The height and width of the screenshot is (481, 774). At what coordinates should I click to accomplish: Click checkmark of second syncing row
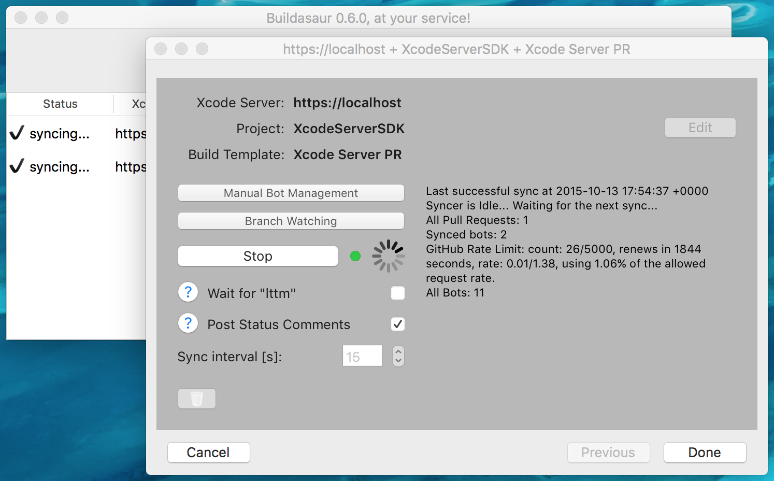[17, 166]
